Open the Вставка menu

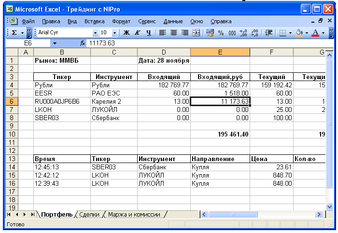(95, 21)
